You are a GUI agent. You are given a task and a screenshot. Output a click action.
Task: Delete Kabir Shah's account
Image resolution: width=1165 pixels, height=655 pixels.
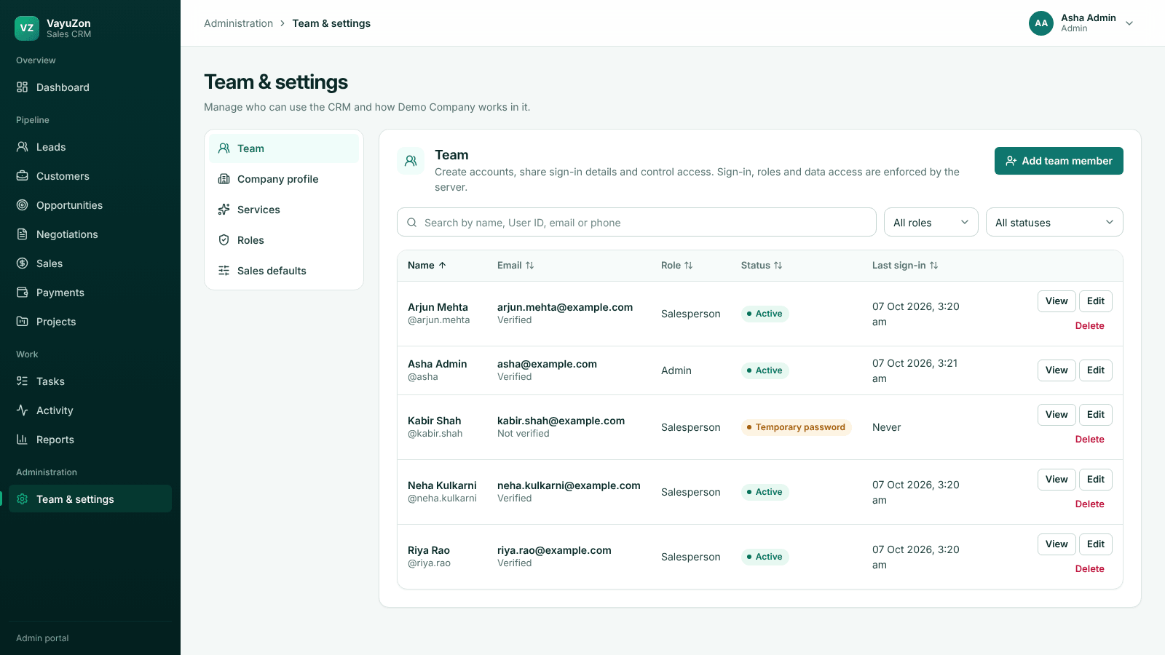click(1089, 440)
